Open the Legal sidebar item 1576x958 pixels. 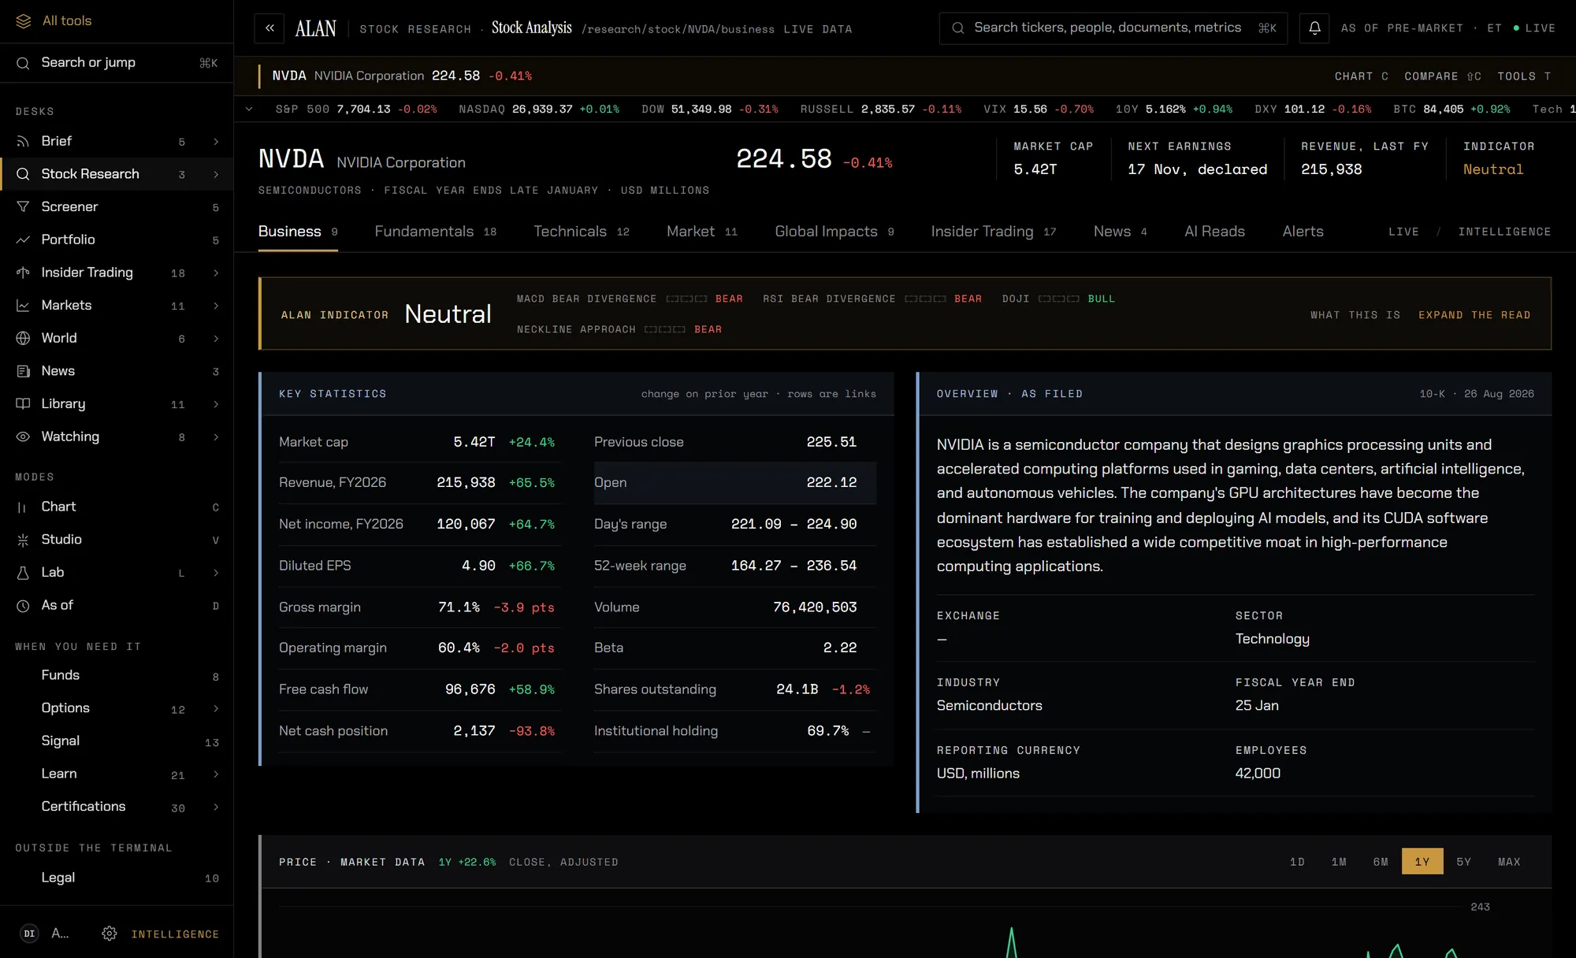(x=117, y=878)
